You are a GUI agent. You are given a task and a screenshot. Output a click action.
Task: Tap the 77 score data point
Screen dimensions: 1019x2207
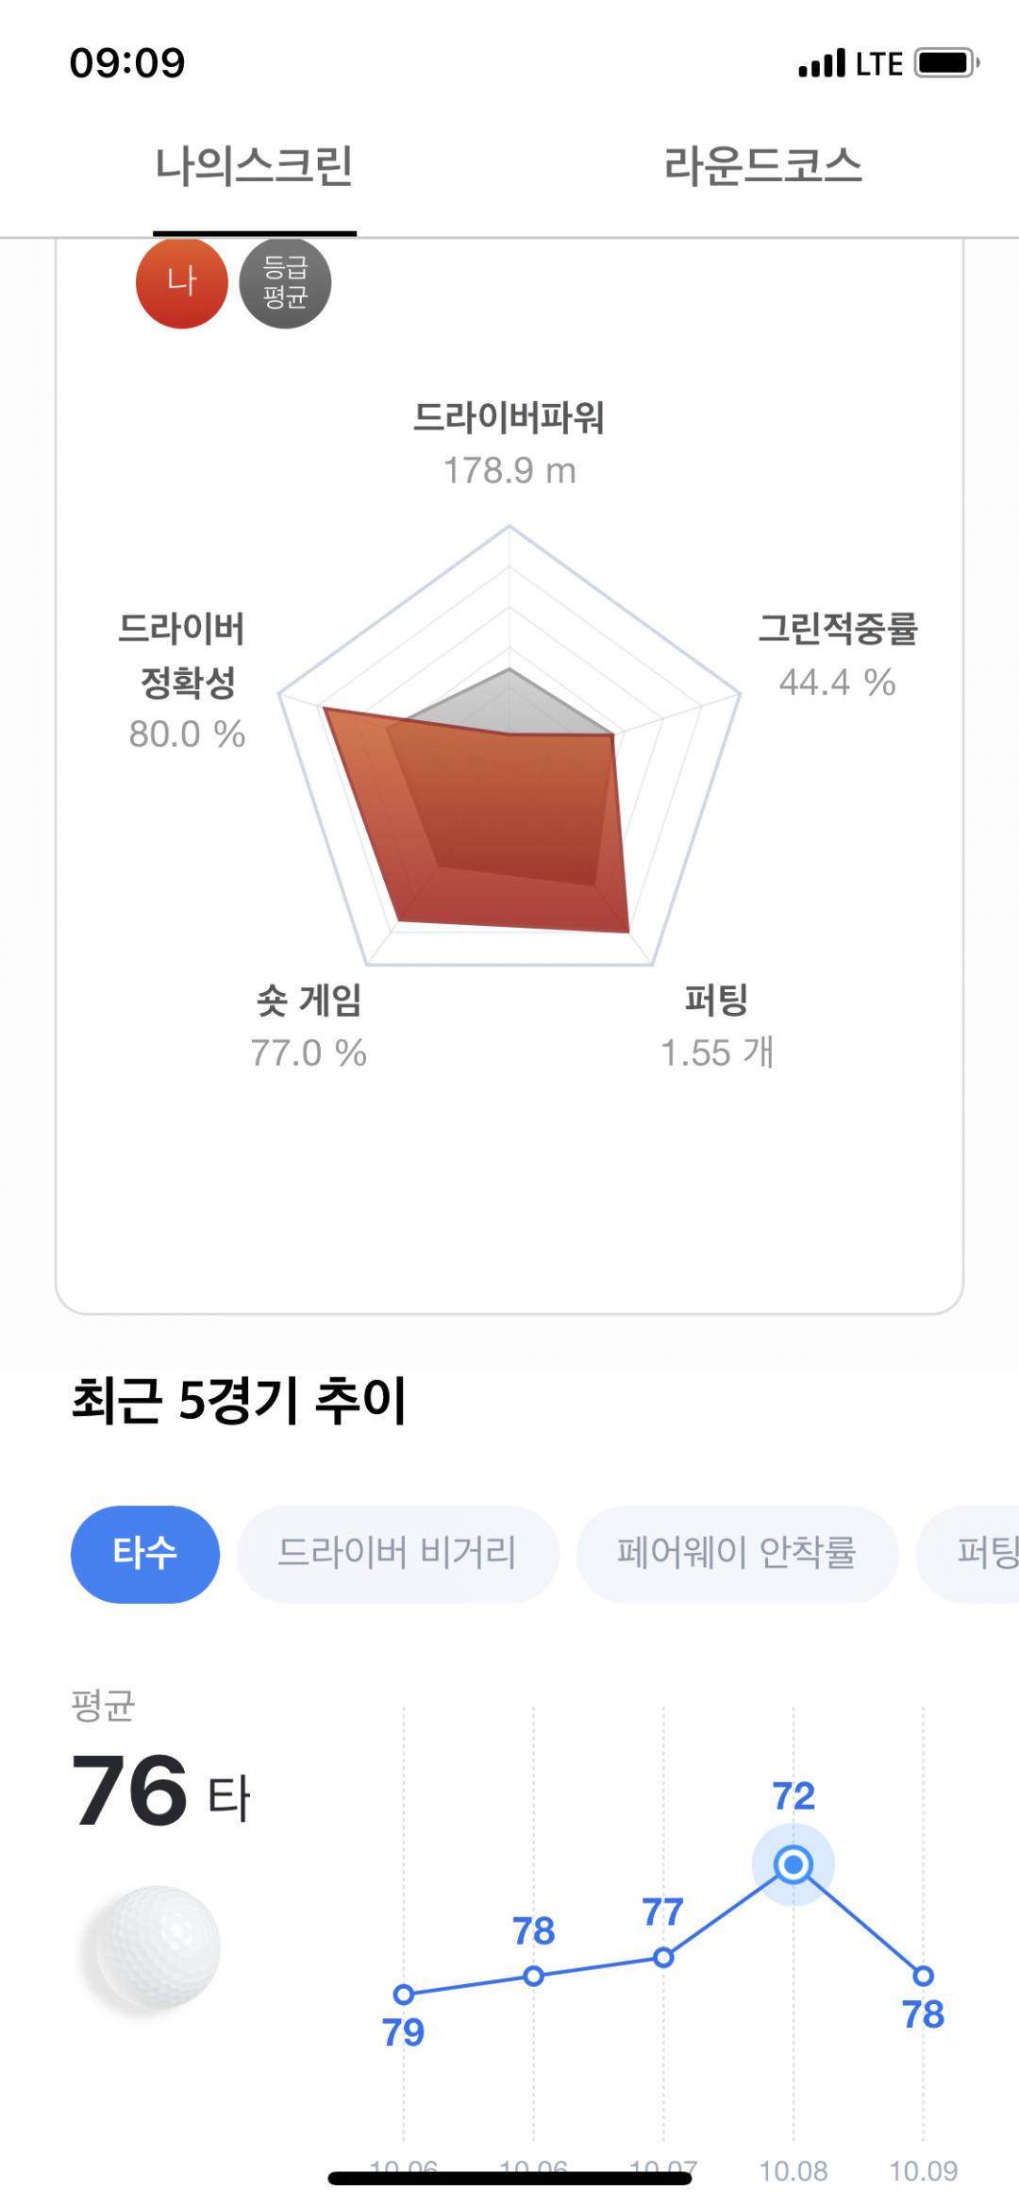coord(663,1958)
